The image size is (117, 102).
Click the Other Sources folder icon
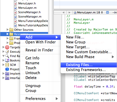point(11,30)
